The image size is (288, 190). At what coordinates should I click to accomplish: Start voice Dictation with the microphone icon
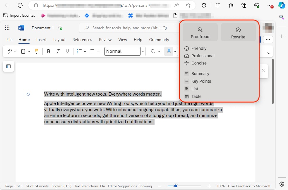(x=169, y=51)
